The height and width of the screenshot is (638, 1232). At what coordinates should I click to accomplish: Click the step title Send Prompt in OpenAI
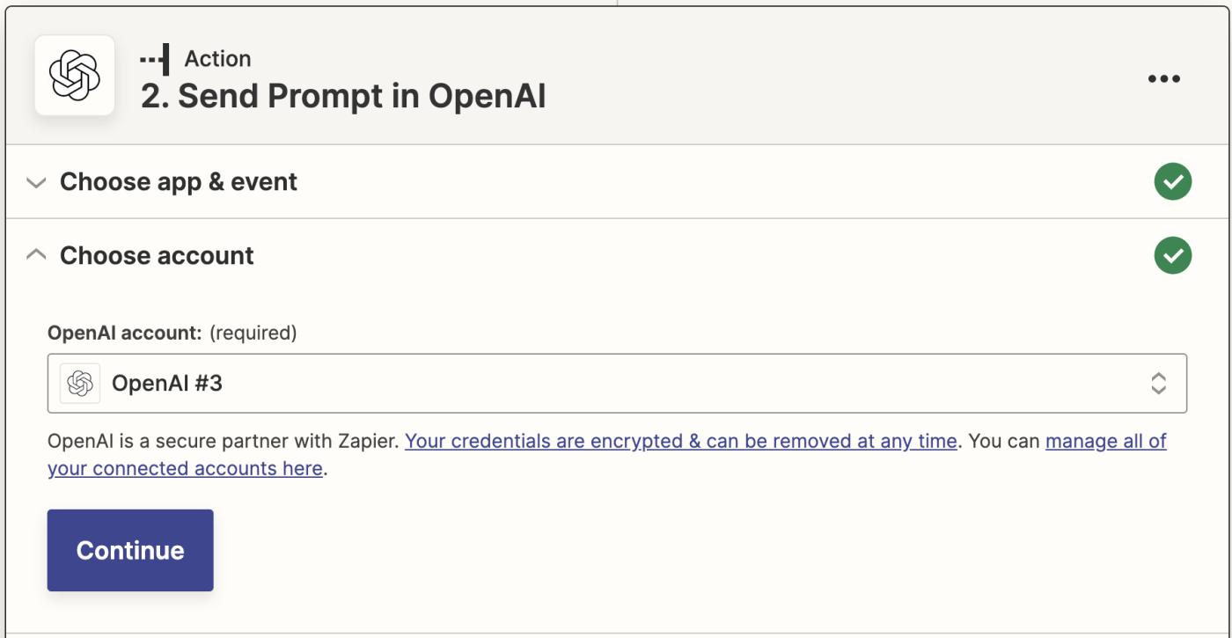coord(343,97)
